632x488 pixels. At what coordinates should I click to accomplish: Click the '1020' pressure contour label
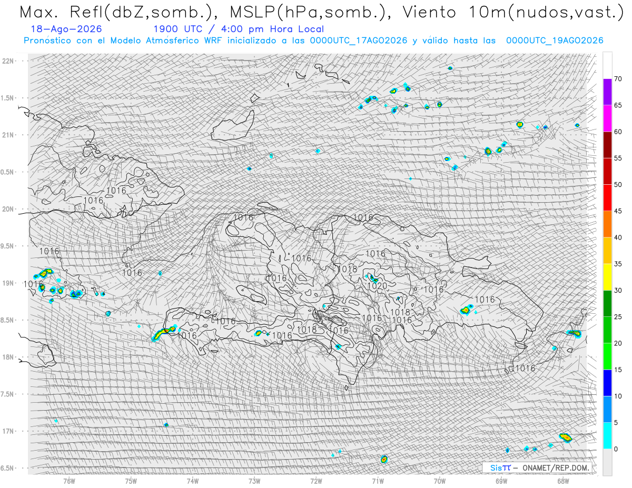click(377, 286)
